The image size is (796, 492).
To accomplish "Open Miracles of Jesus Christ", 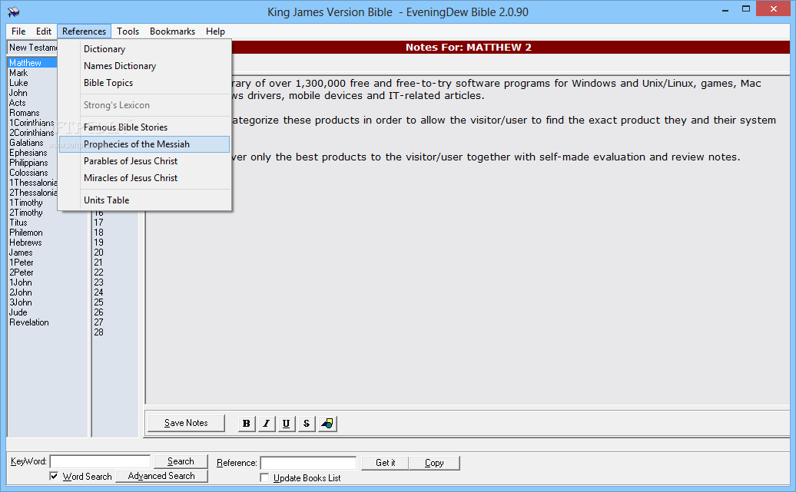I will pyautogui.click(x=144, y=178).
